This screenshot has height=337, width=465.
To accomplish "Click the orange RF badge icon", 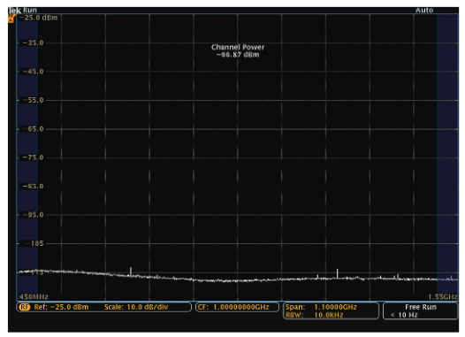I will 25,307.
